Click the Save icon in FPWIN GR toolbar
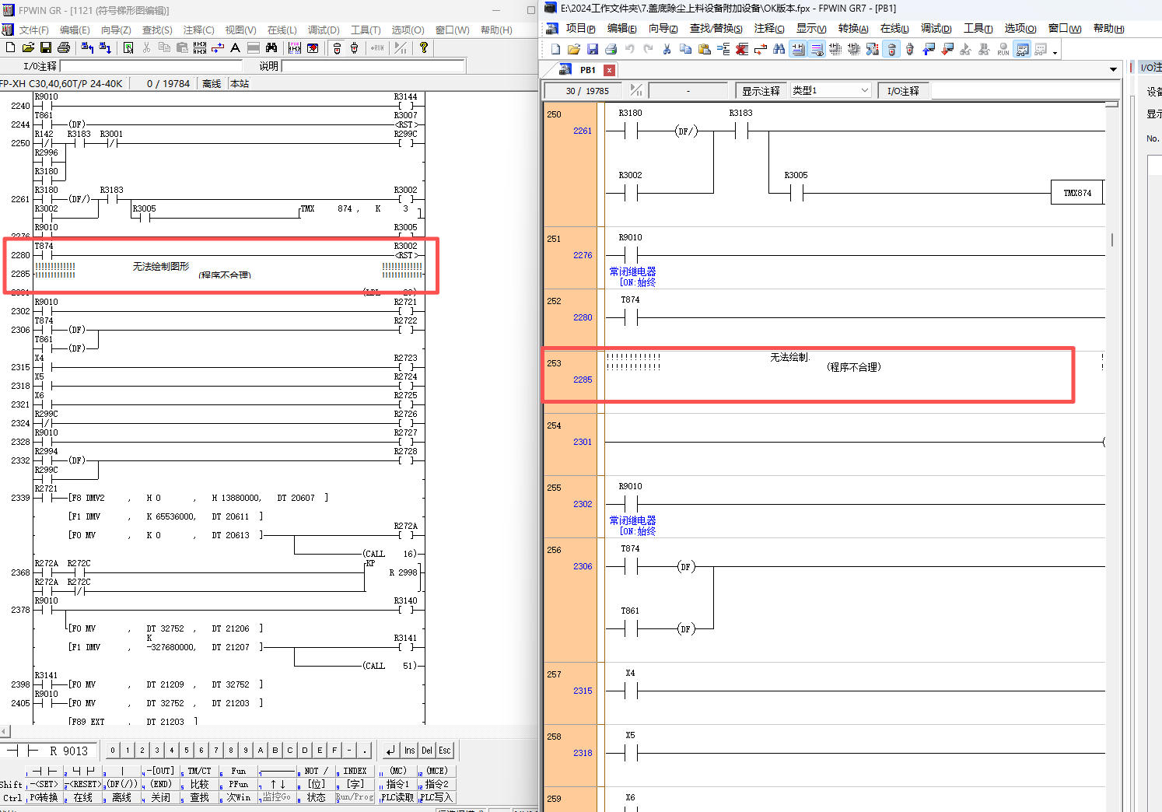 point(46,48)
